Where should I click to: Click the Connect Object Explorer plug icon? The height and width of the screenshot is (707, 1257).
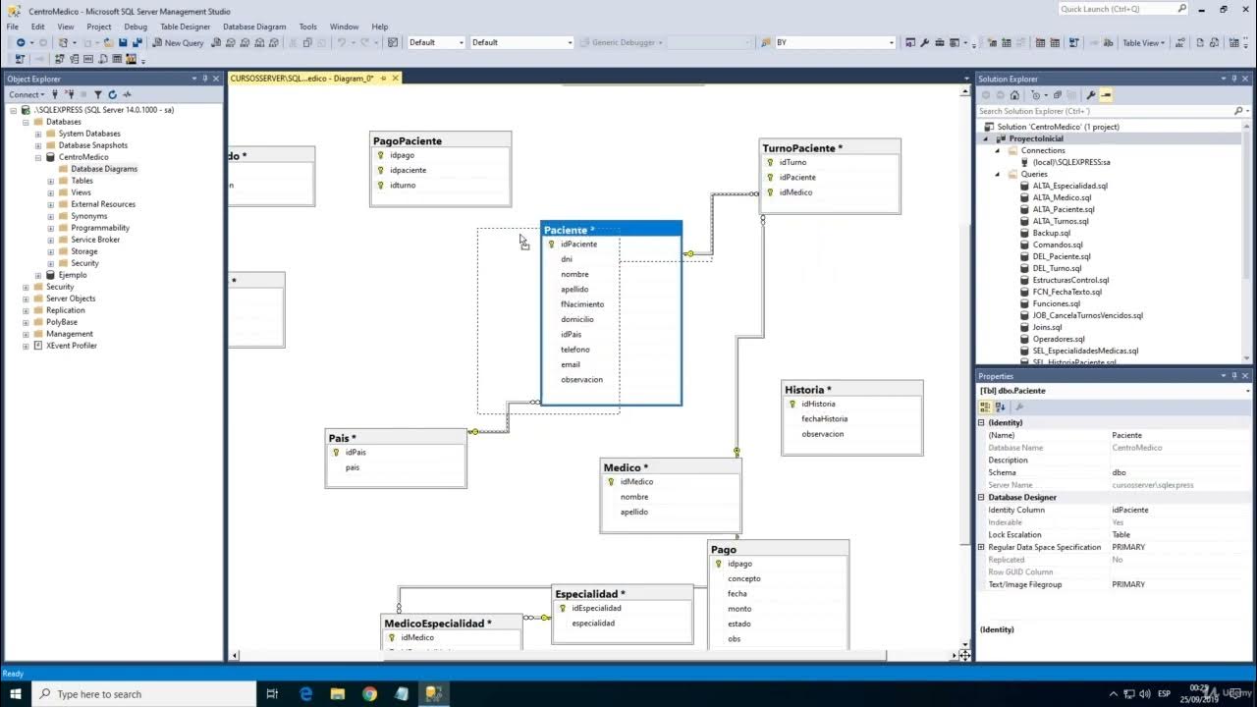click(x=55, y=94)
